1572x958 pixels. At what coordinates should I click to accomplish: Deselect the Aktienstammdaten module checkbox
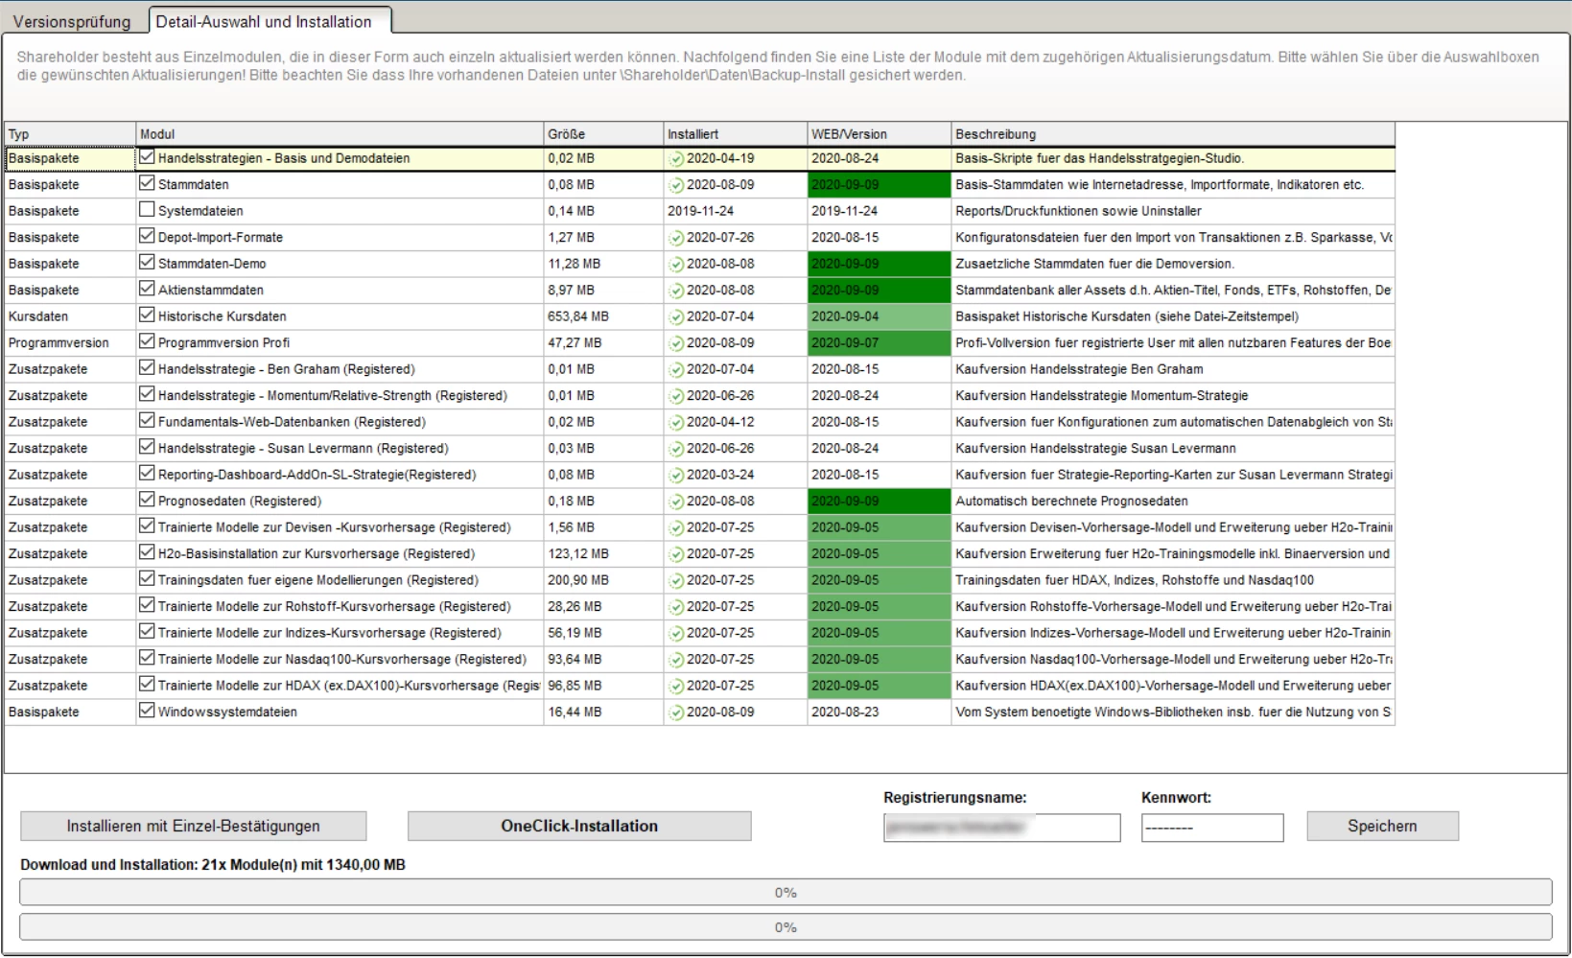coord(147,288)
